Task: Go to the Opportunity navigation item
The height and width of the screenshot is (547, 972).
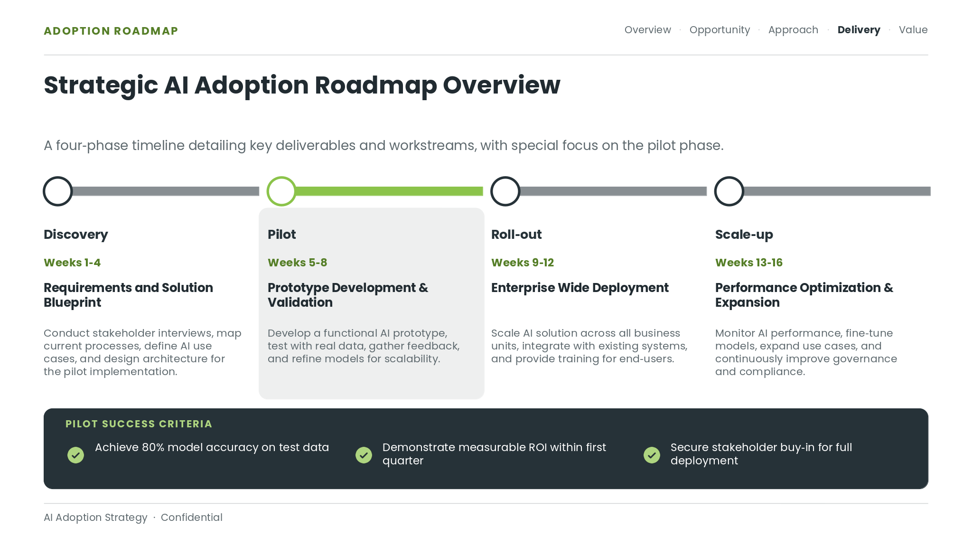Action: (x=720, y=30)
